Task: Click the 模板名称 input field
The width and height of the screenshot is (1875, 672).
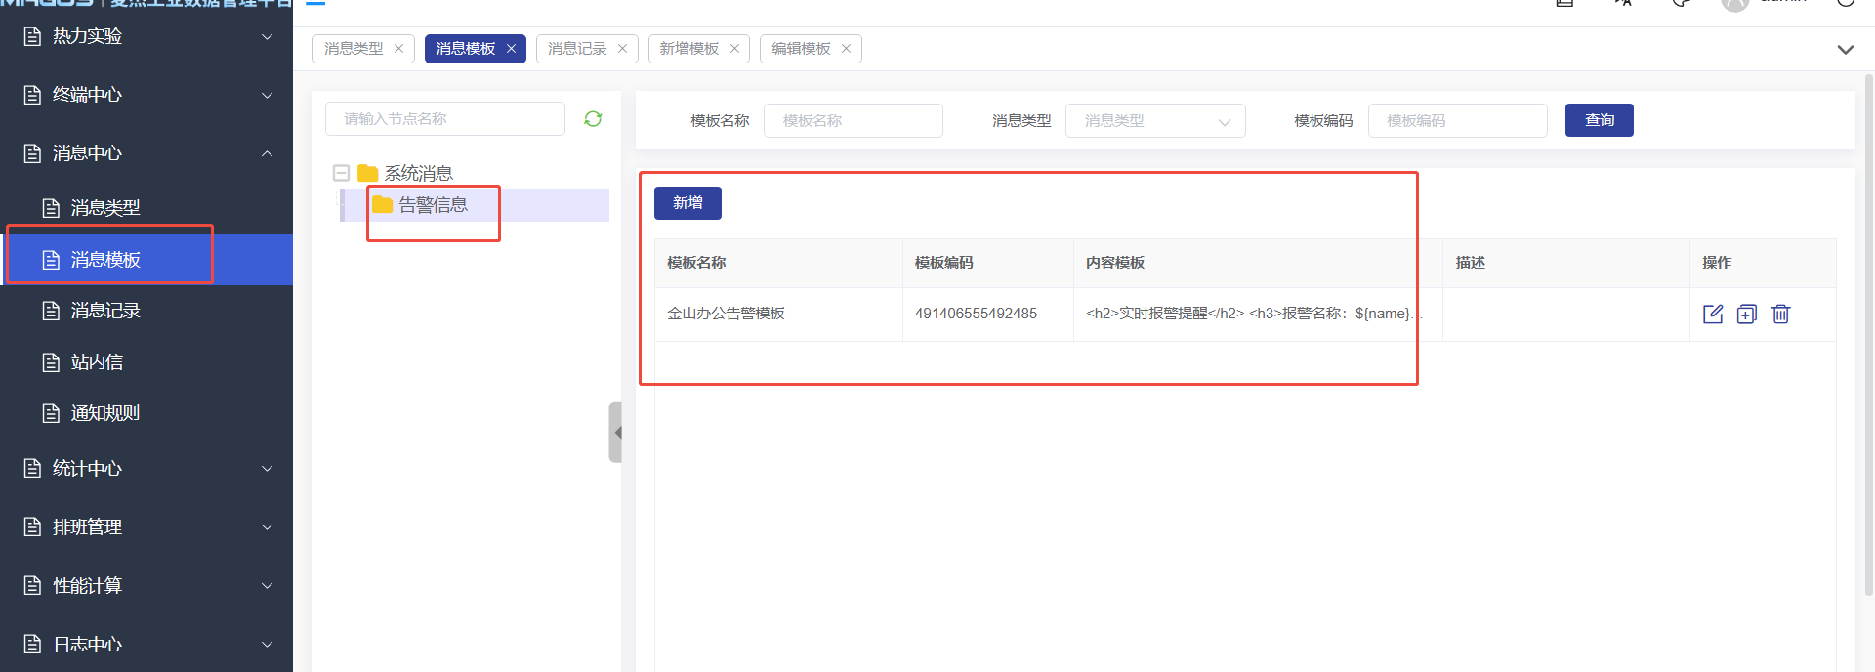Action: pos(853,121)
